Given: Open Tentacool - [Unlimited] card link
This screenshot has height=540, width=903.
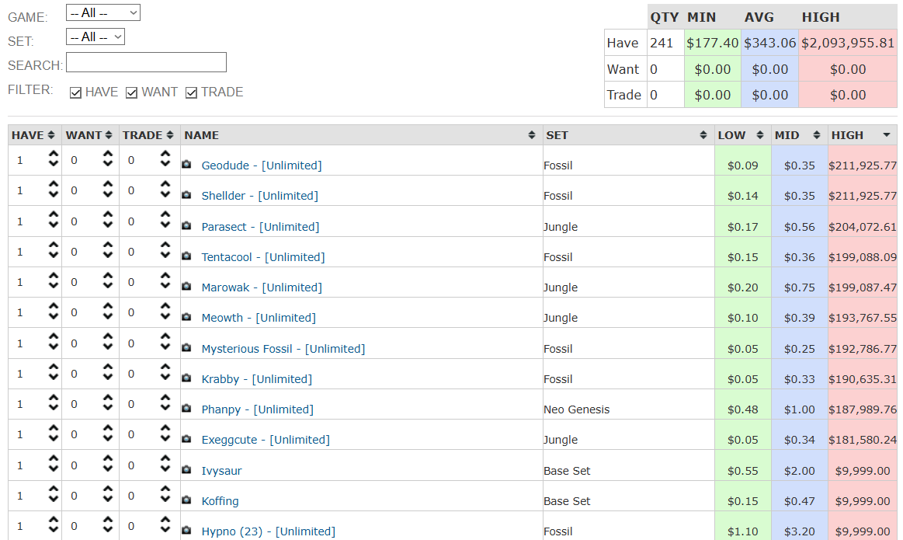Looking at the screenshot, I should (x=263, y=257).
